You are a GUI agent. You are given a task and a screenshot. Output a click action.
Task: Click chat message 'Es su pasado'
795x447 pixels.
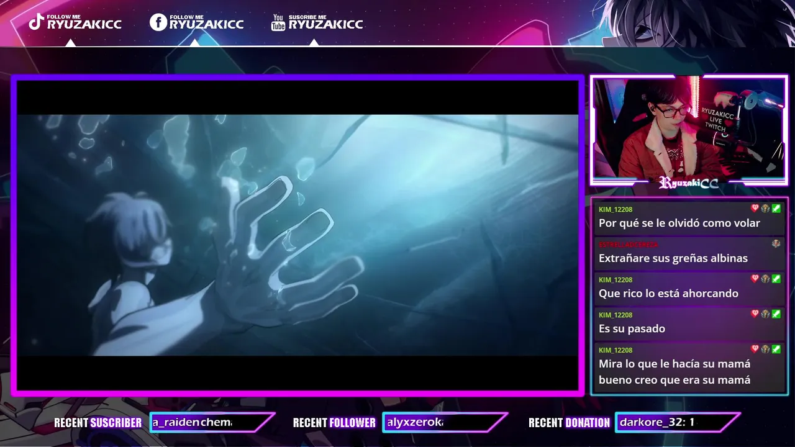point(632,329)
